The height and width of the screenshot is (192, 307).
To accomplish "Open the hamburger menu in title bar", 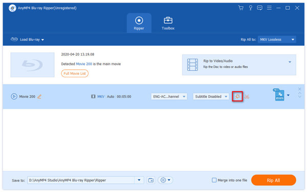I will pos(269,8).
